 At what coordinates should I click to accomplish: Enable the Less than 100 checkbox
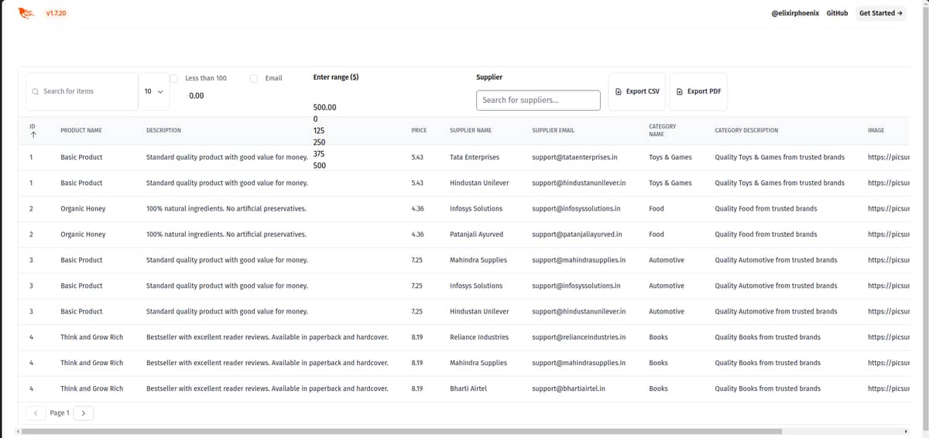[x=173, y=78]
